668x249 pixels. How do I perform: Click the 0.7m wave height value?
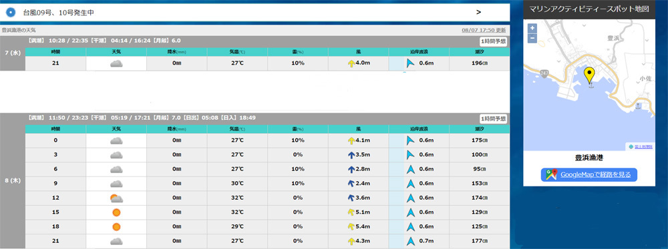tap(426, 242)
